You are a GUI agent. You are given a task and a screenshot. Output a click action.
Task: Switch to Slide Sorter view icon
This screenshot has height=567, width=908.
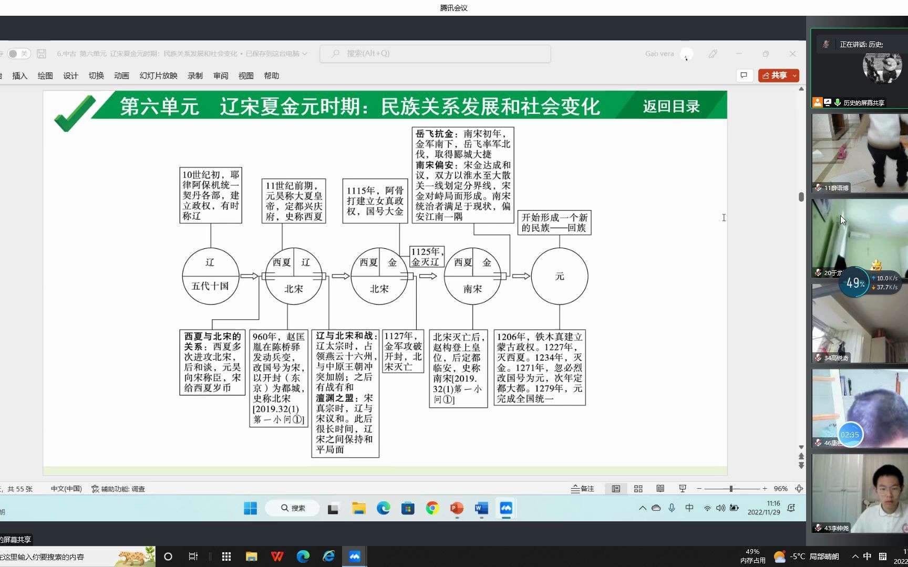tap(638, 489)
